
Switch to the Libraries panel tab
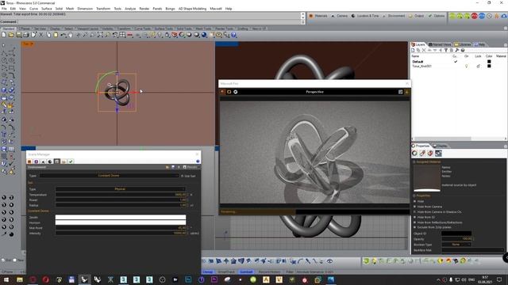coord(463,44)
